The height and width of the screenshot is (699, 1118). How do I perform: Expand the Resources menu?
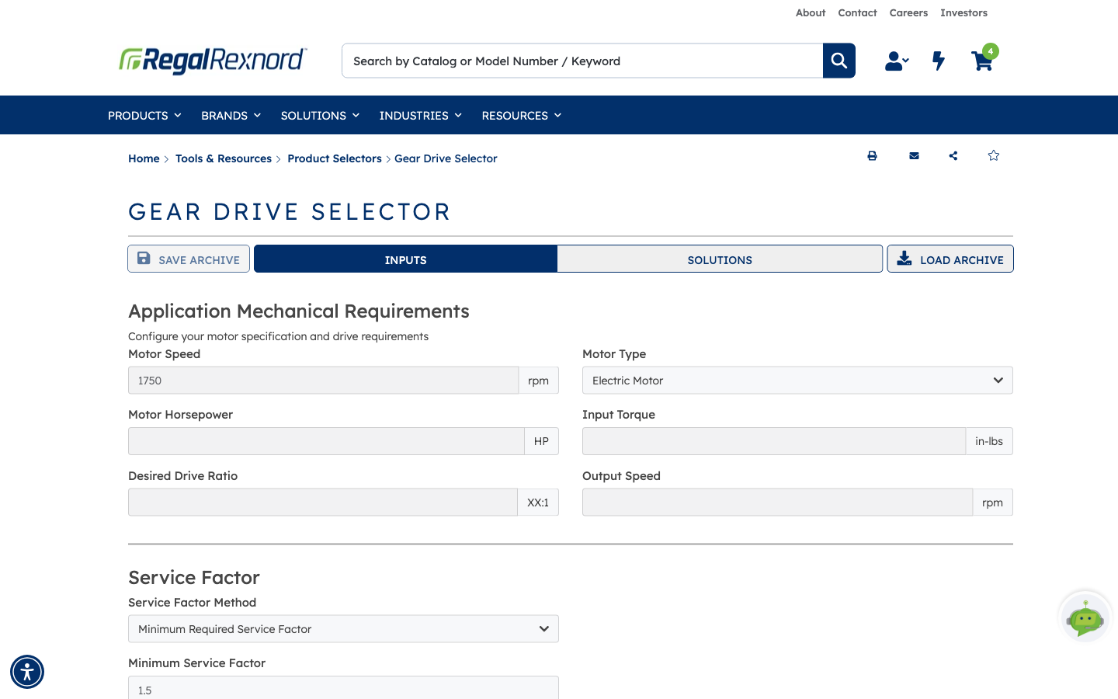[x=521, y=116]
